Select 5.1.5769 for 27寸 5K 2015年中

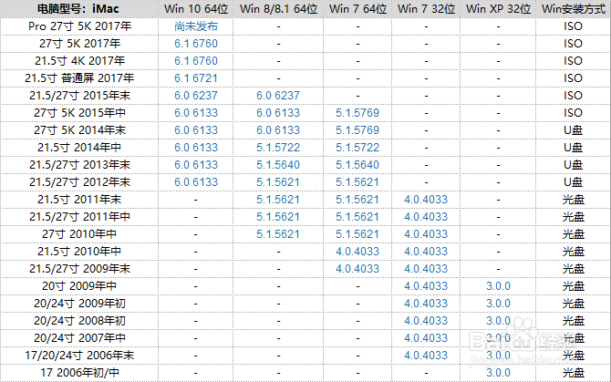357,113
